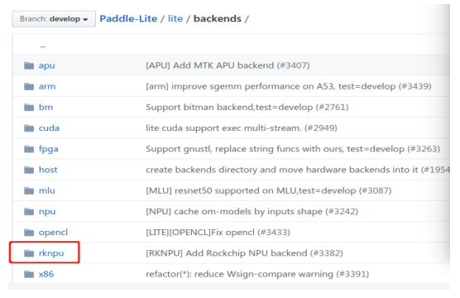
Task: Open the Branch: develop dropdown
Action: coord(54,19)
